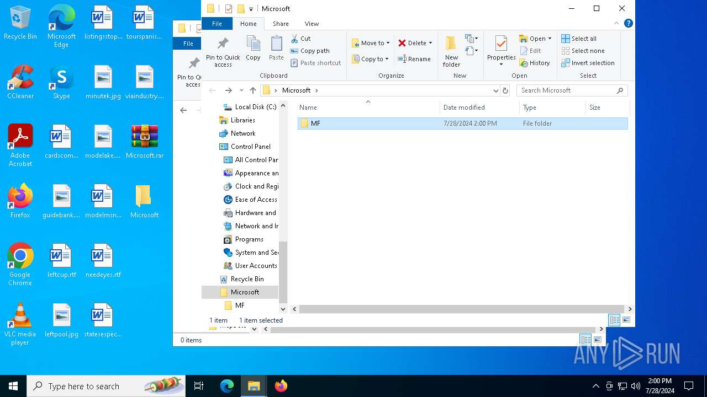This screenshot has width=707, height=397.
Task: Open the ribbon Help question mark
Action: point(628,23)
